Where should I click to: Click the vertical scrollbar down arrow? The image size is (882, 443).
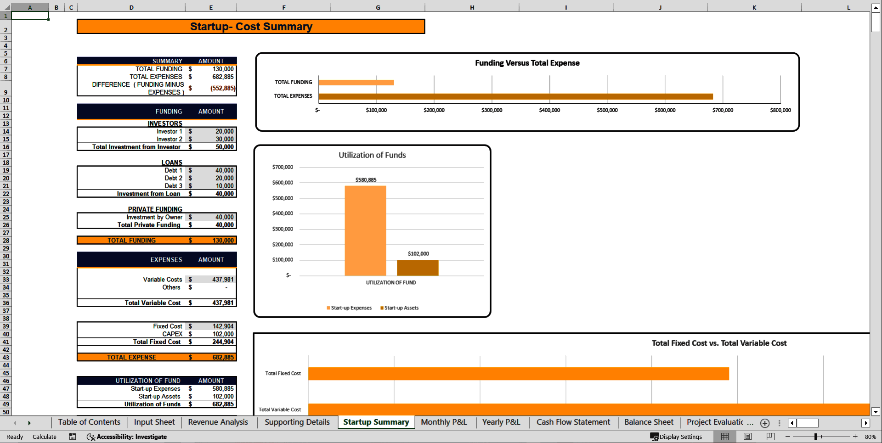click(876, 412)
